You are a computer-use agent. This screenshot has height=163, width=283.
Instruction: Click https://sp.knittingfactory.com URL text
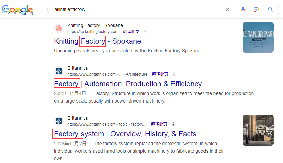(x=93, y=32)
